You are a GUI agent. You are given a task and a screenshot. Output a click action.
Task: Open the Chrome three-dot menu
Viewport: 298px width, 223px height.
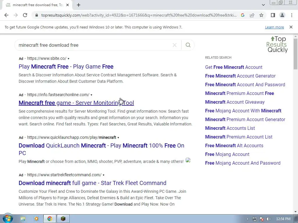click(292, 15)
